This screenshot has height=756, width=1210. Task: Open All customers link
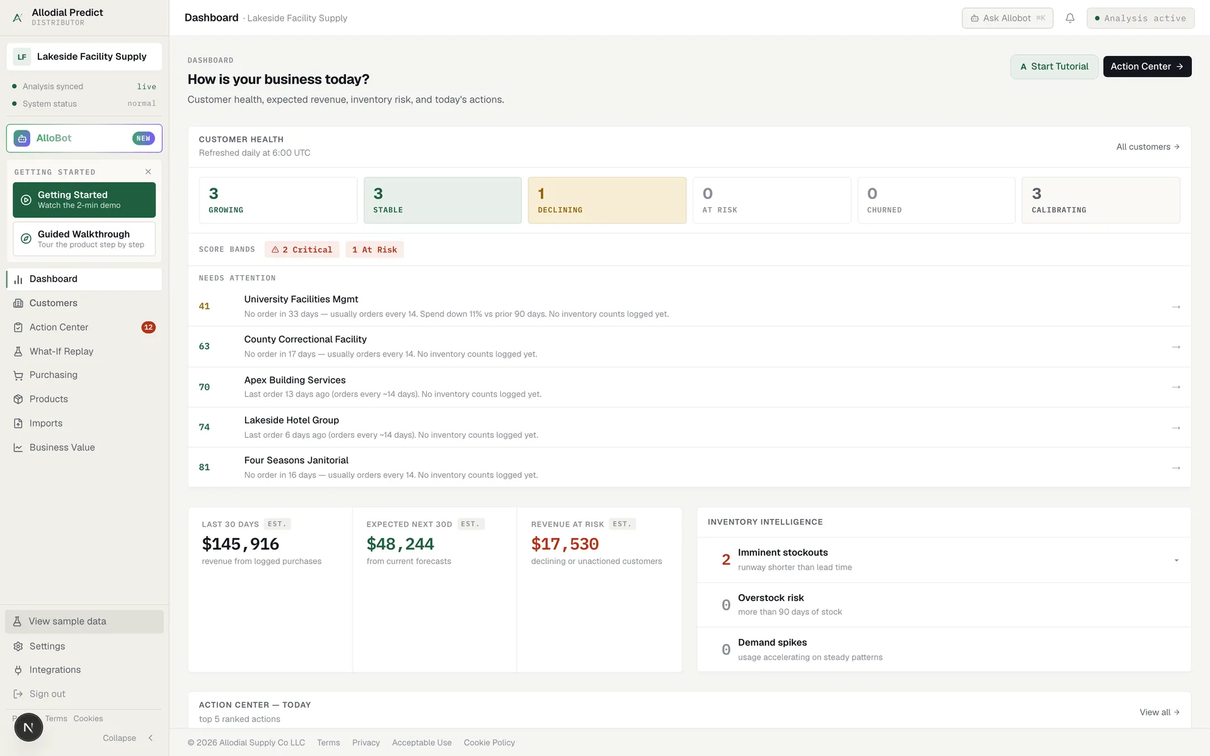click(x=1148, y=147)
